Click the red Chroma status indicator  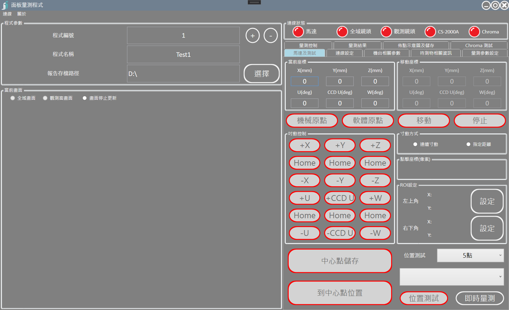coord(474,32)
